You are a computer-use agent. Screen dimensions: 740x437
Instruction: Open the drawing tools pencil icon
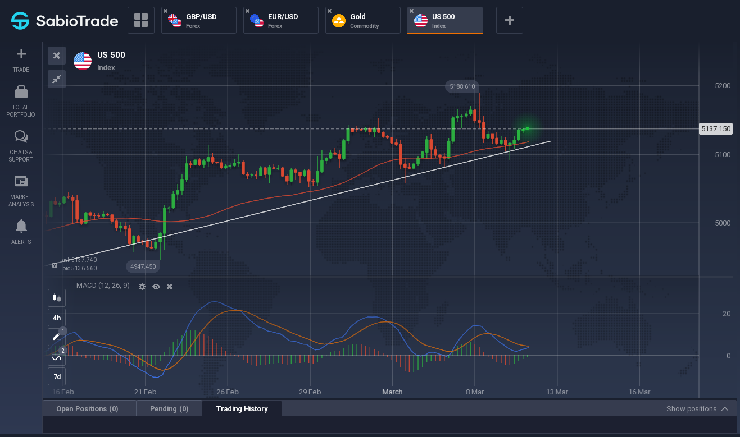[56, 337]
